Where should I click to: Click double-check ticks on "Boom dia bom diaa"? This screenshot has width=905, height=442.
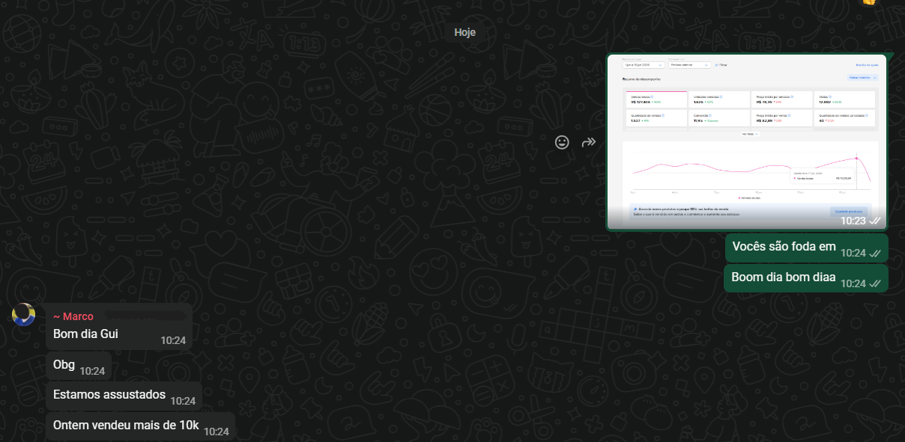[874, 284]
